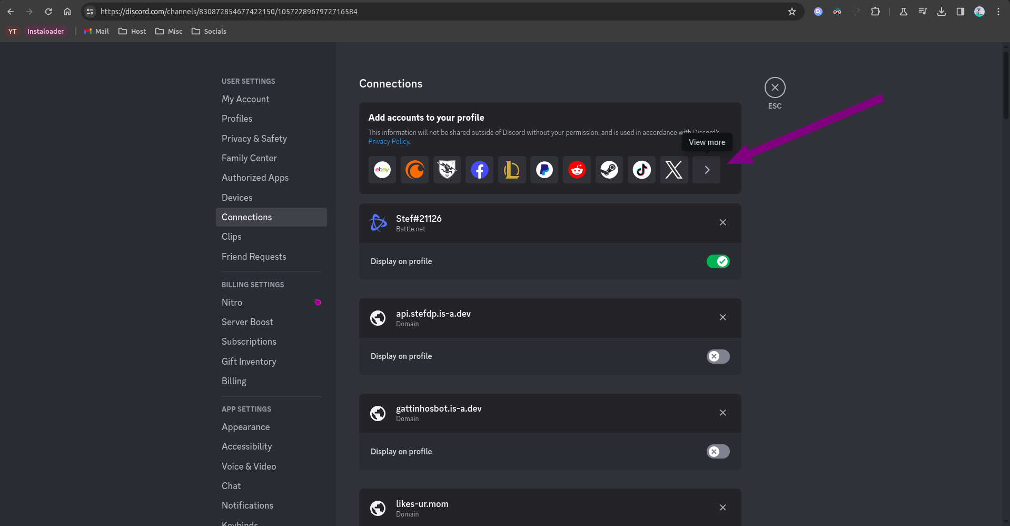Open Privacy & Safety settings

pyautogui.click(x=254, y=139)
